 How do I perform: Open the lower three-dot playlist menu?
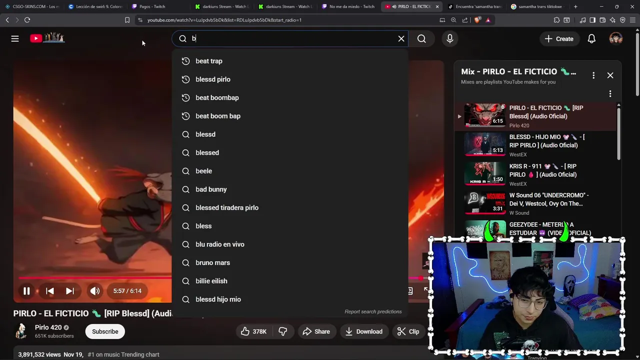click(610, 93)
